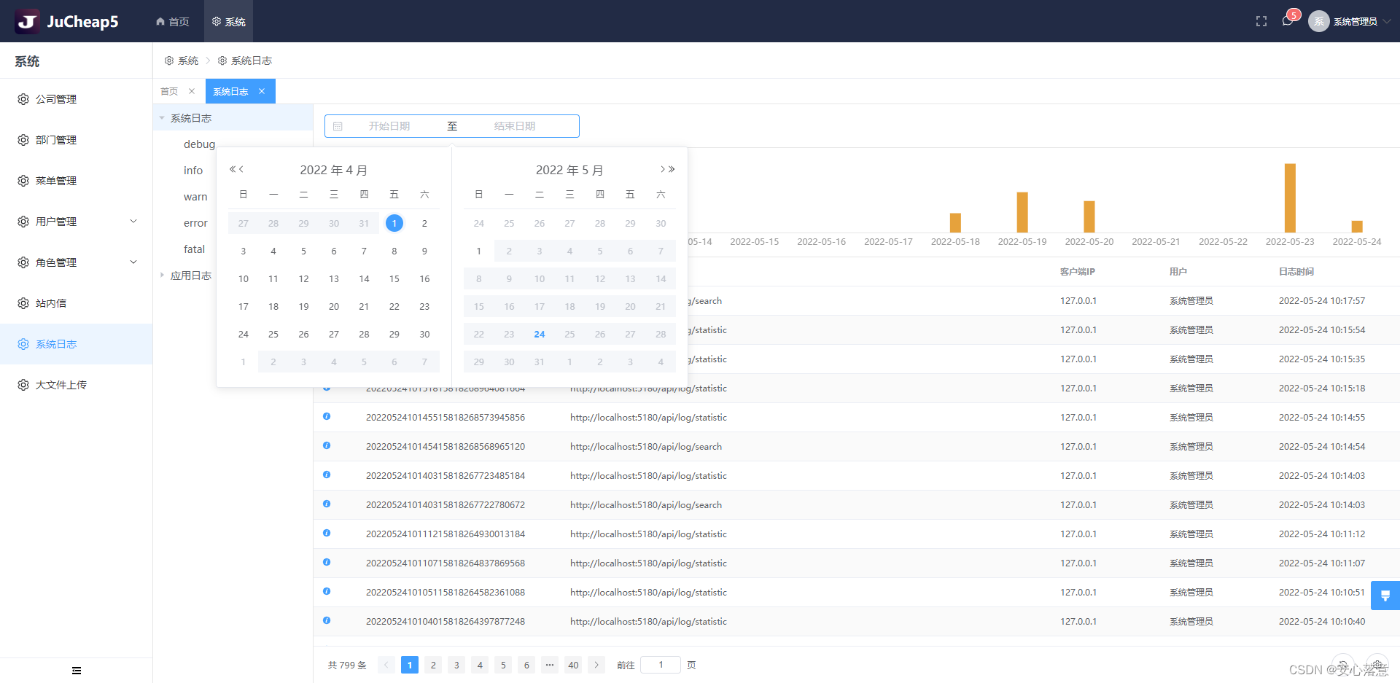Select 系统日志 in the sidebar

pyautogui.click(x=76, y=344)
